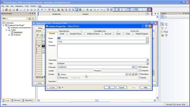Switch Toolbox to list view icon
The height and width of the screenshot is (107, 190).
(166, 17)
